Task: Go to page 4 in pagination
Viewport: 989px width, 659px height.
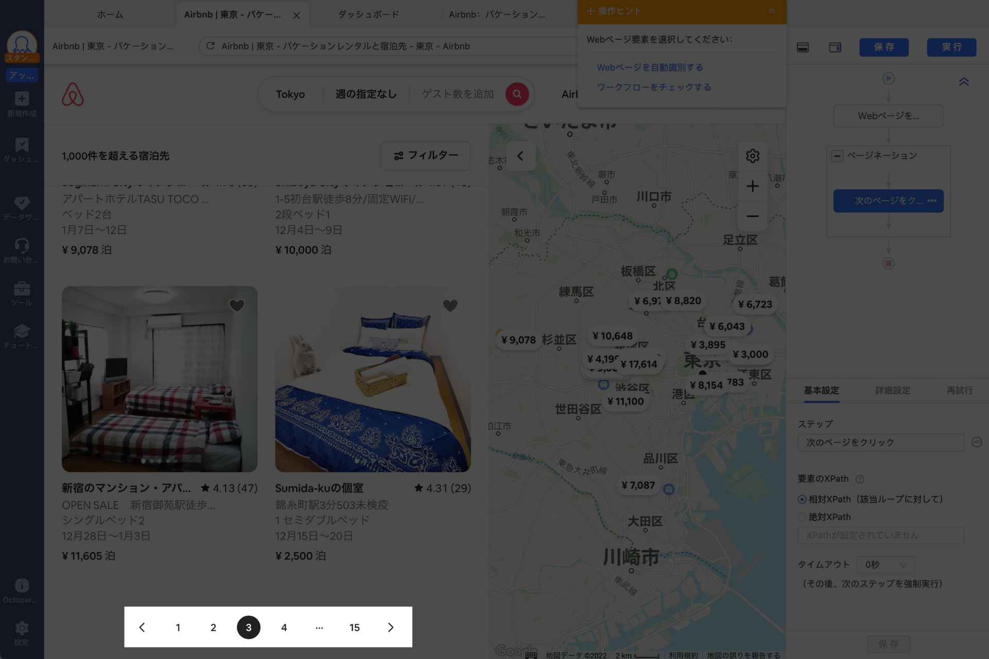Action: (284, 627)
